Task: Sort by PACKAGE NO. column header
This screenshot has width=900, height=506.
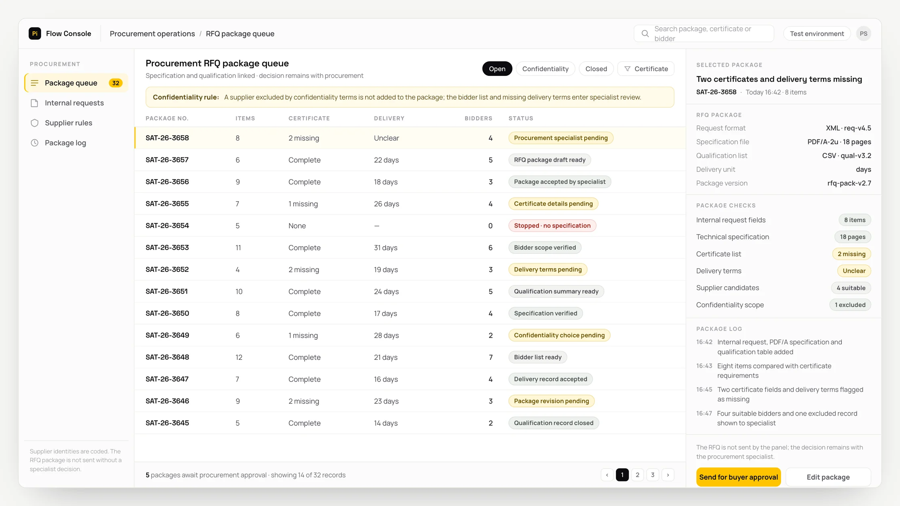Action: click(x=167, y=118)
